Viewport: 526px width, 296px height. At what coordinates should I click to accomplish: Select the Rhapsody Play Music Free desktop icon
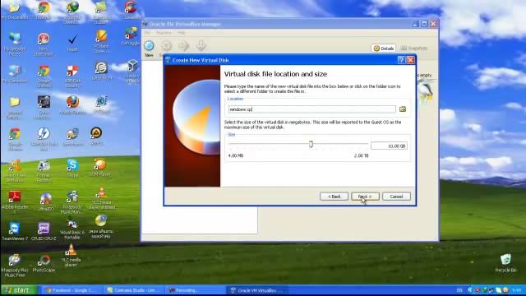click(x=15, y=265)
